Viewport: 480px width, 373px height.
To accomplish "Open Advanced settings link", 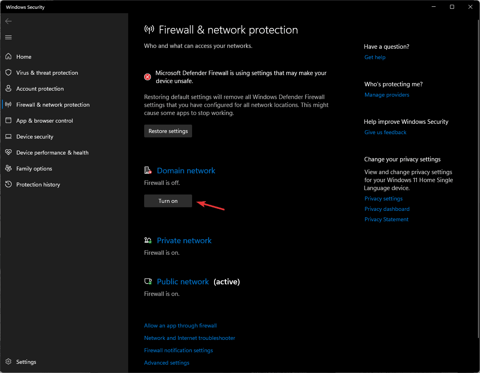I will click(167, 363).
